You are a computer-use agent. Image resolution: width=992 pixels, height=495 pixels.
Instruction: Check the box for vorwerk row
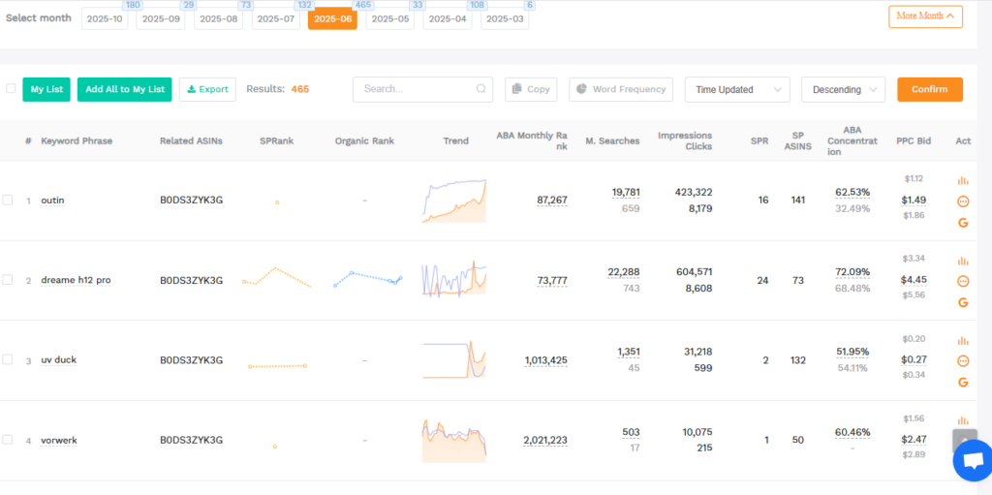[7, 439]
